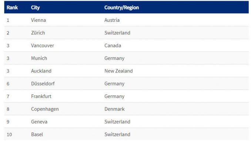Screen dimensions: 251x141
Task: Click Geneva in the City column
Action: (x=39, y=122)
